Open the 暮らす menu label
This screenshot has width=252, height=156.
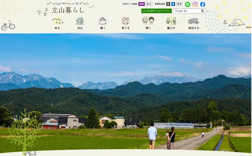tap(171, 28)
